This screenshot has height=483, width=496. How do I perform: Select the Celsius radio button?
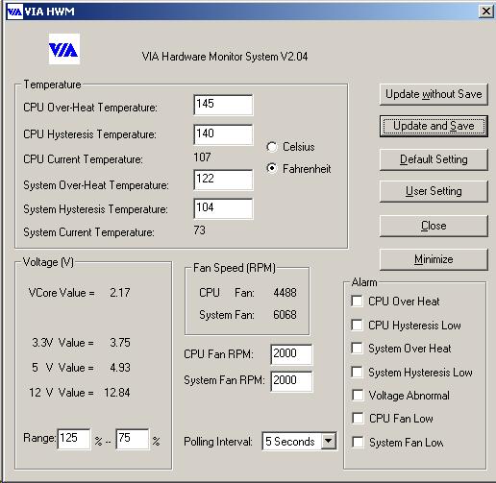click(272, 147)
